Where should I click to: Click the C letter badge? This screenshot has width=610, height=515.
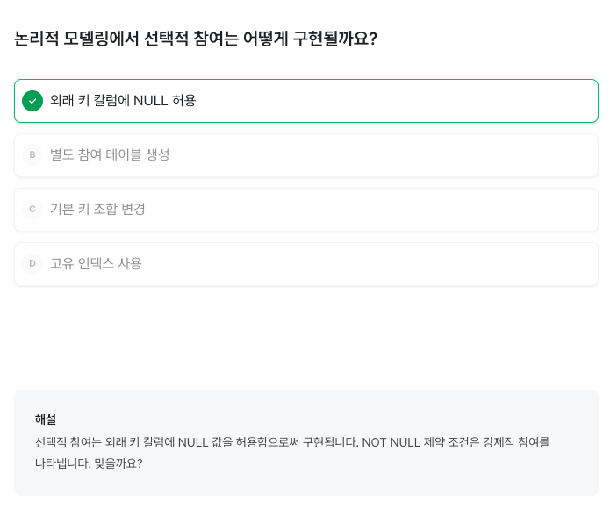click(x=32, y=210)
